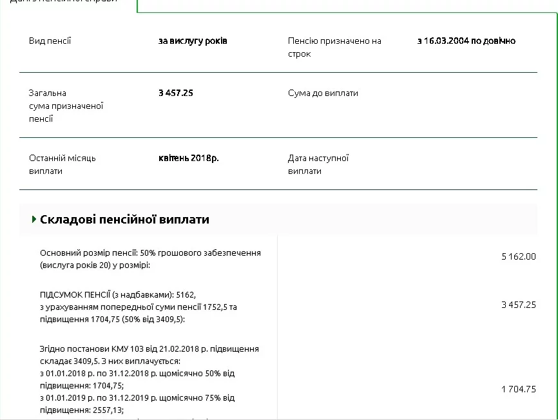Select the Загальна сума призначеної пенсії label

[66, 106]
